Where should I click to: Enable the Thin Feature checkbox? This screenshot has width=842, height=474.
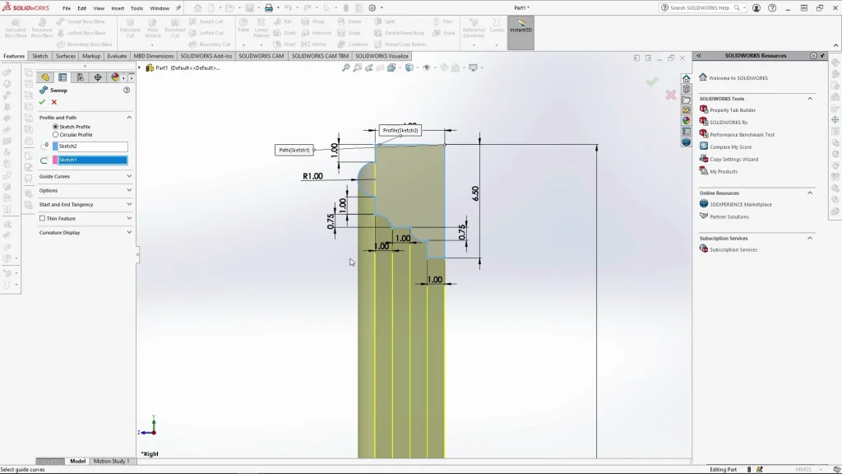pos(42,218)
